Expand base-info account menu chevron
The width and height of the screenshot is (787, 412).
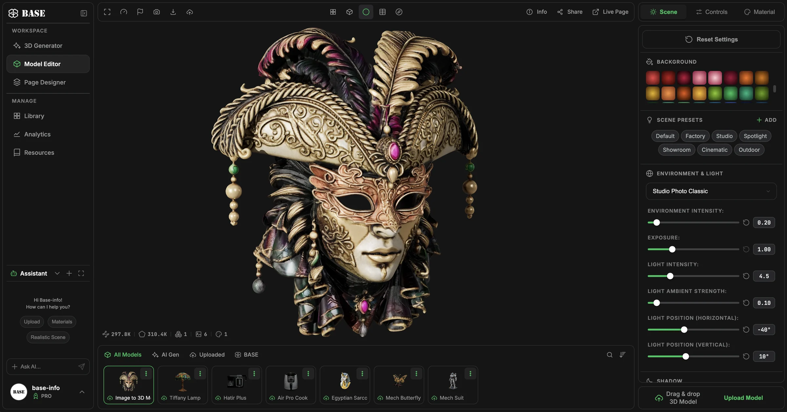point(82,392)
